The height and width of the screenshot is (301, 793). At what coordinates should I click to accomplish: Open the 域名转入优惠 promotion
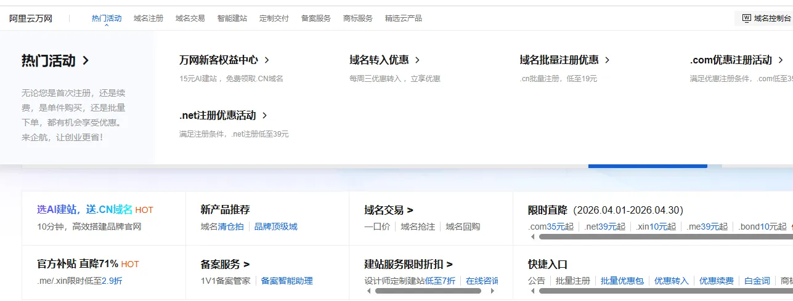[x=385, y=60]
